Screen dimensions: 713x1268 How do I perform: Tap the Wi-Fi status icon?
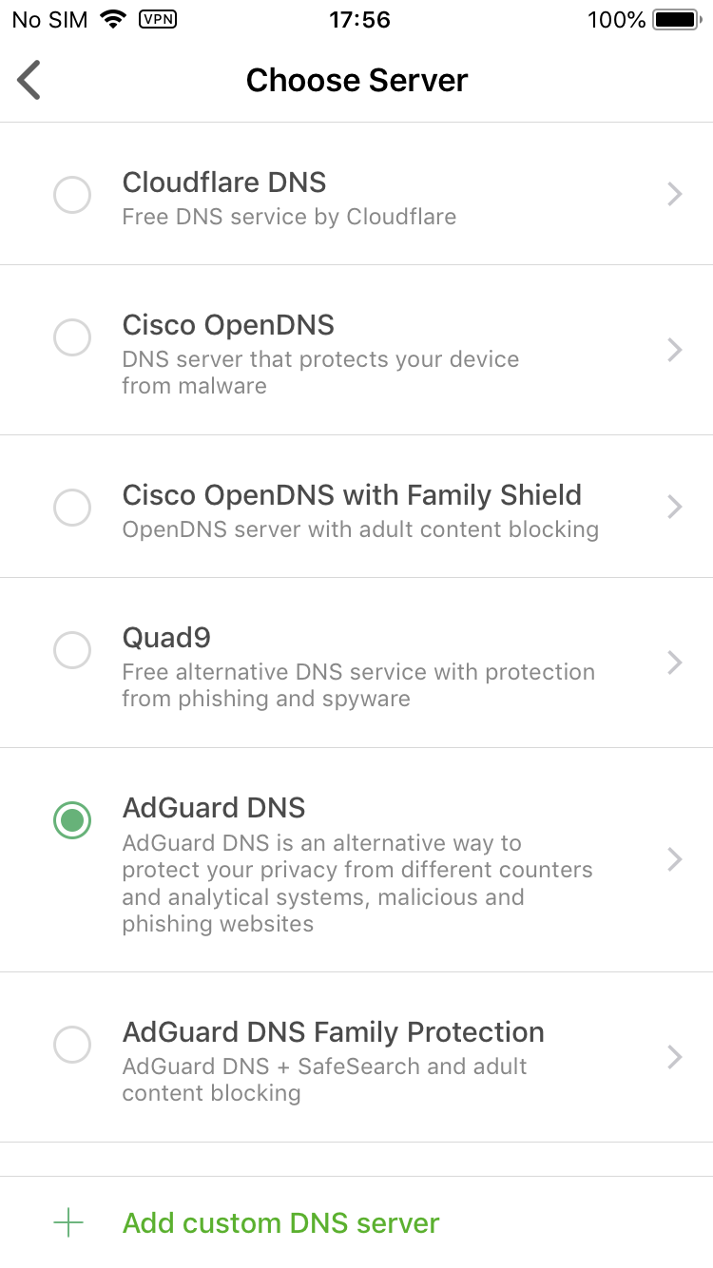pyautogui.click(x=113, y=19)
